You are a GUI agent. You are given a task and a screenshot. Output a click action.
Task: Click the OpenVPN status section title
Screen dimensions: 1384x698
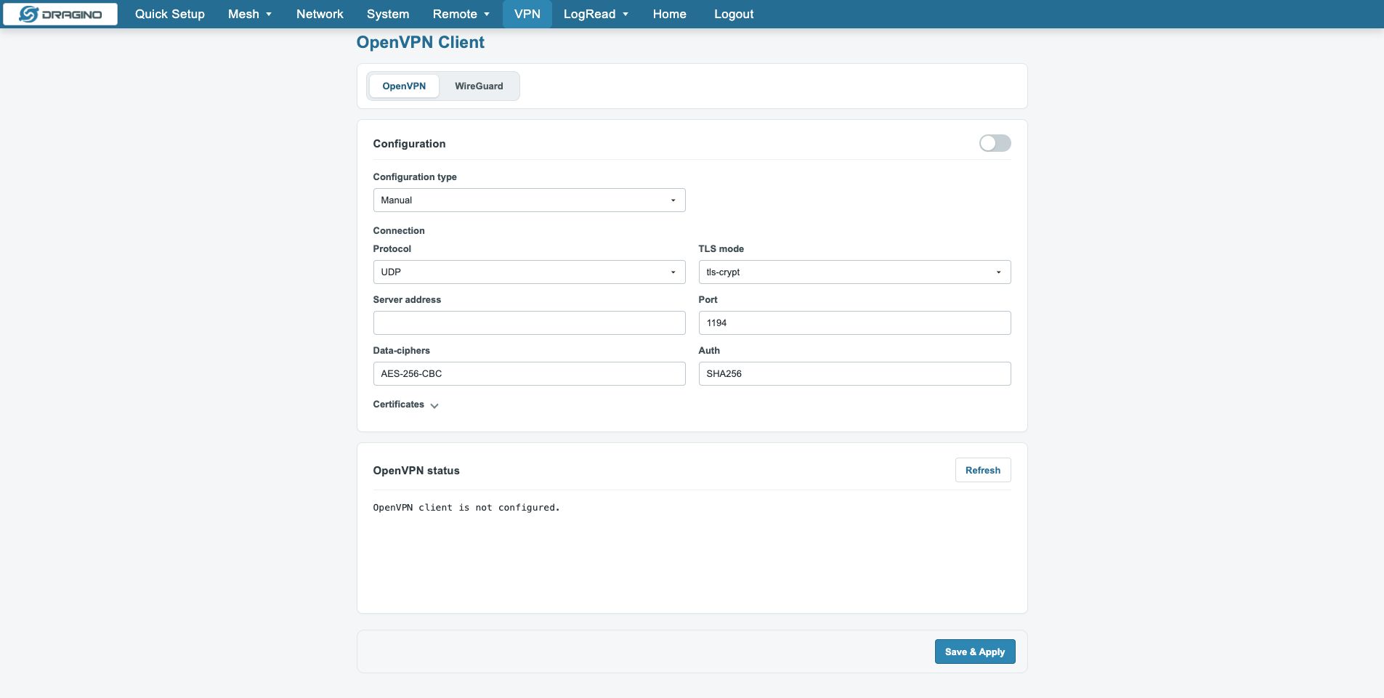(416, 471)
